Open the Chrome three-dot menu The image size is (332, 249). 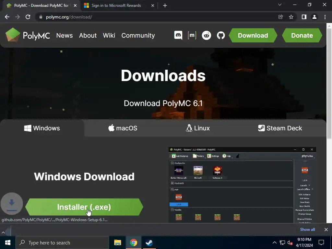pyautogui.click(x=325, y=17)
